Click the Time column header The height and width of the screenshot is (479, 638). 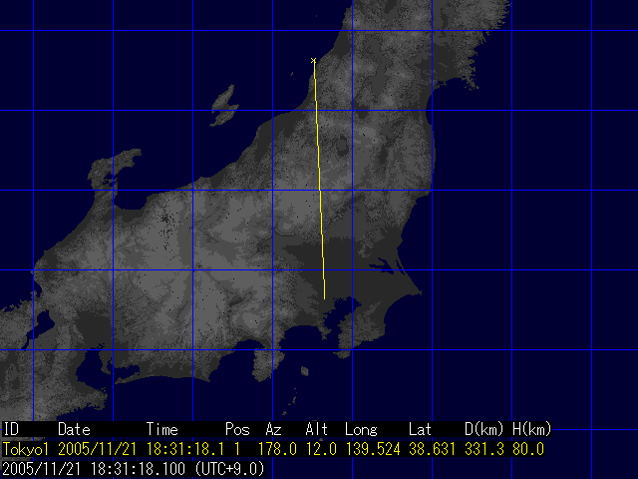coord(162,429)
